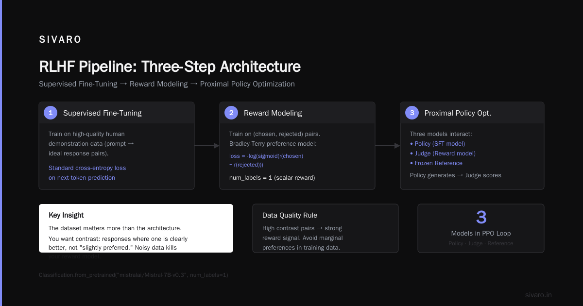
Task: Click arrow between Reward Modeling and PPO
Action: (x=388, y=146)
